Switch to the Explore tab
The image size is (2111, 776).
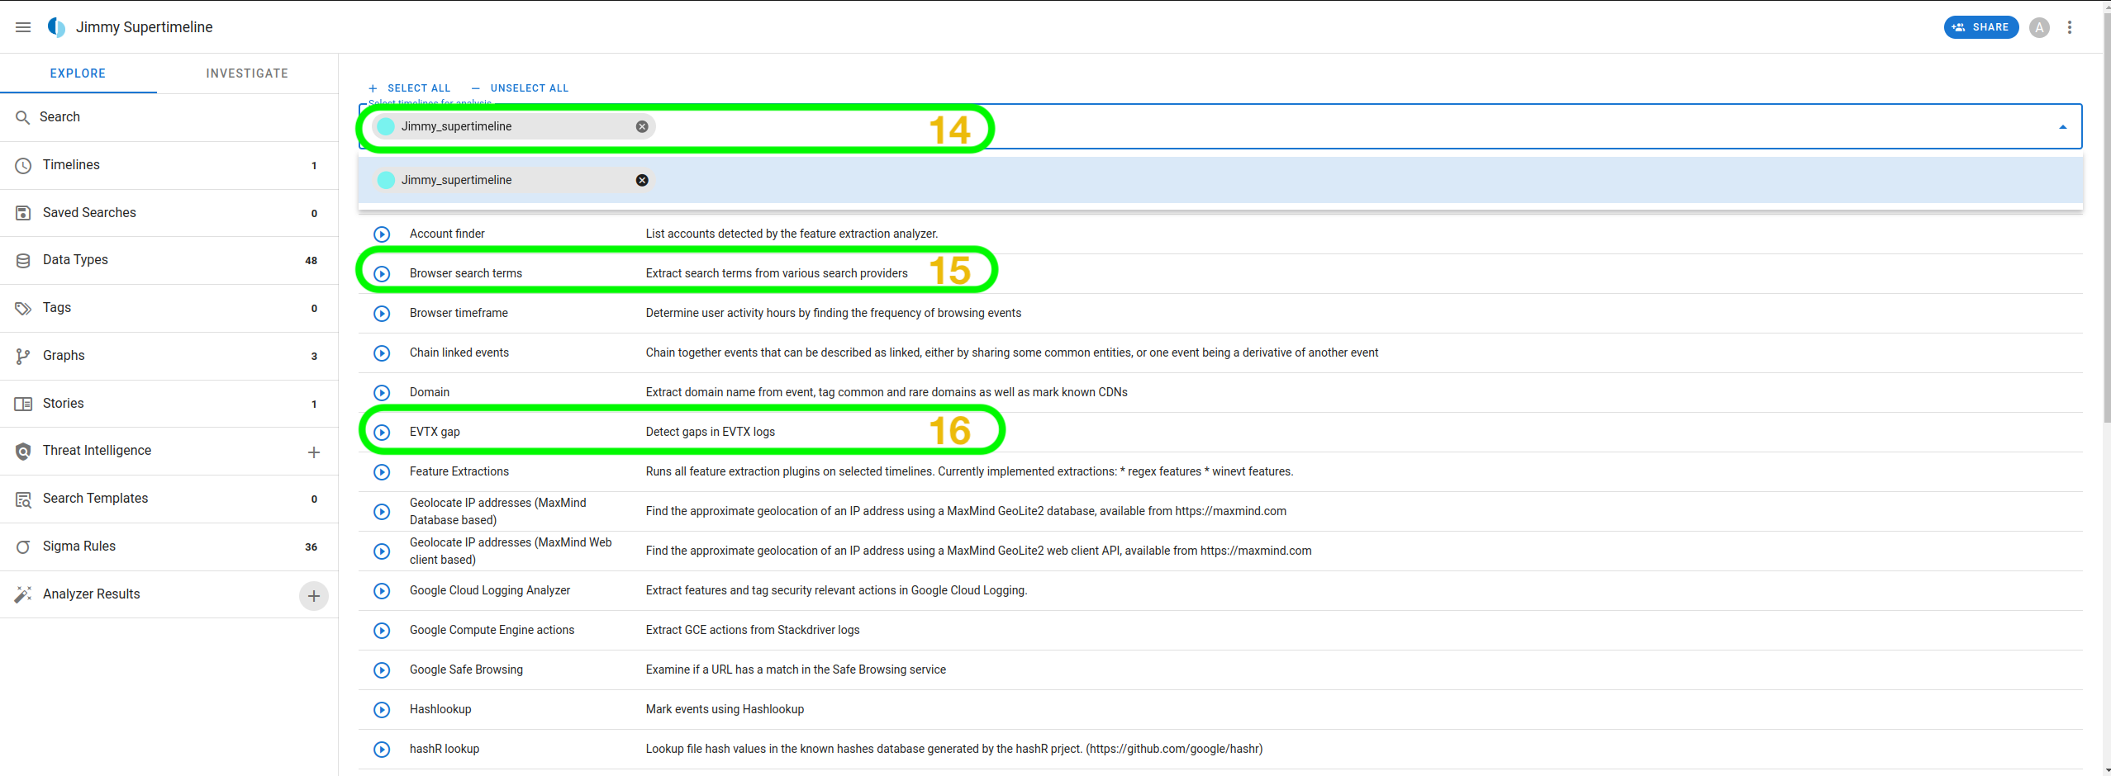coord(78,73)
